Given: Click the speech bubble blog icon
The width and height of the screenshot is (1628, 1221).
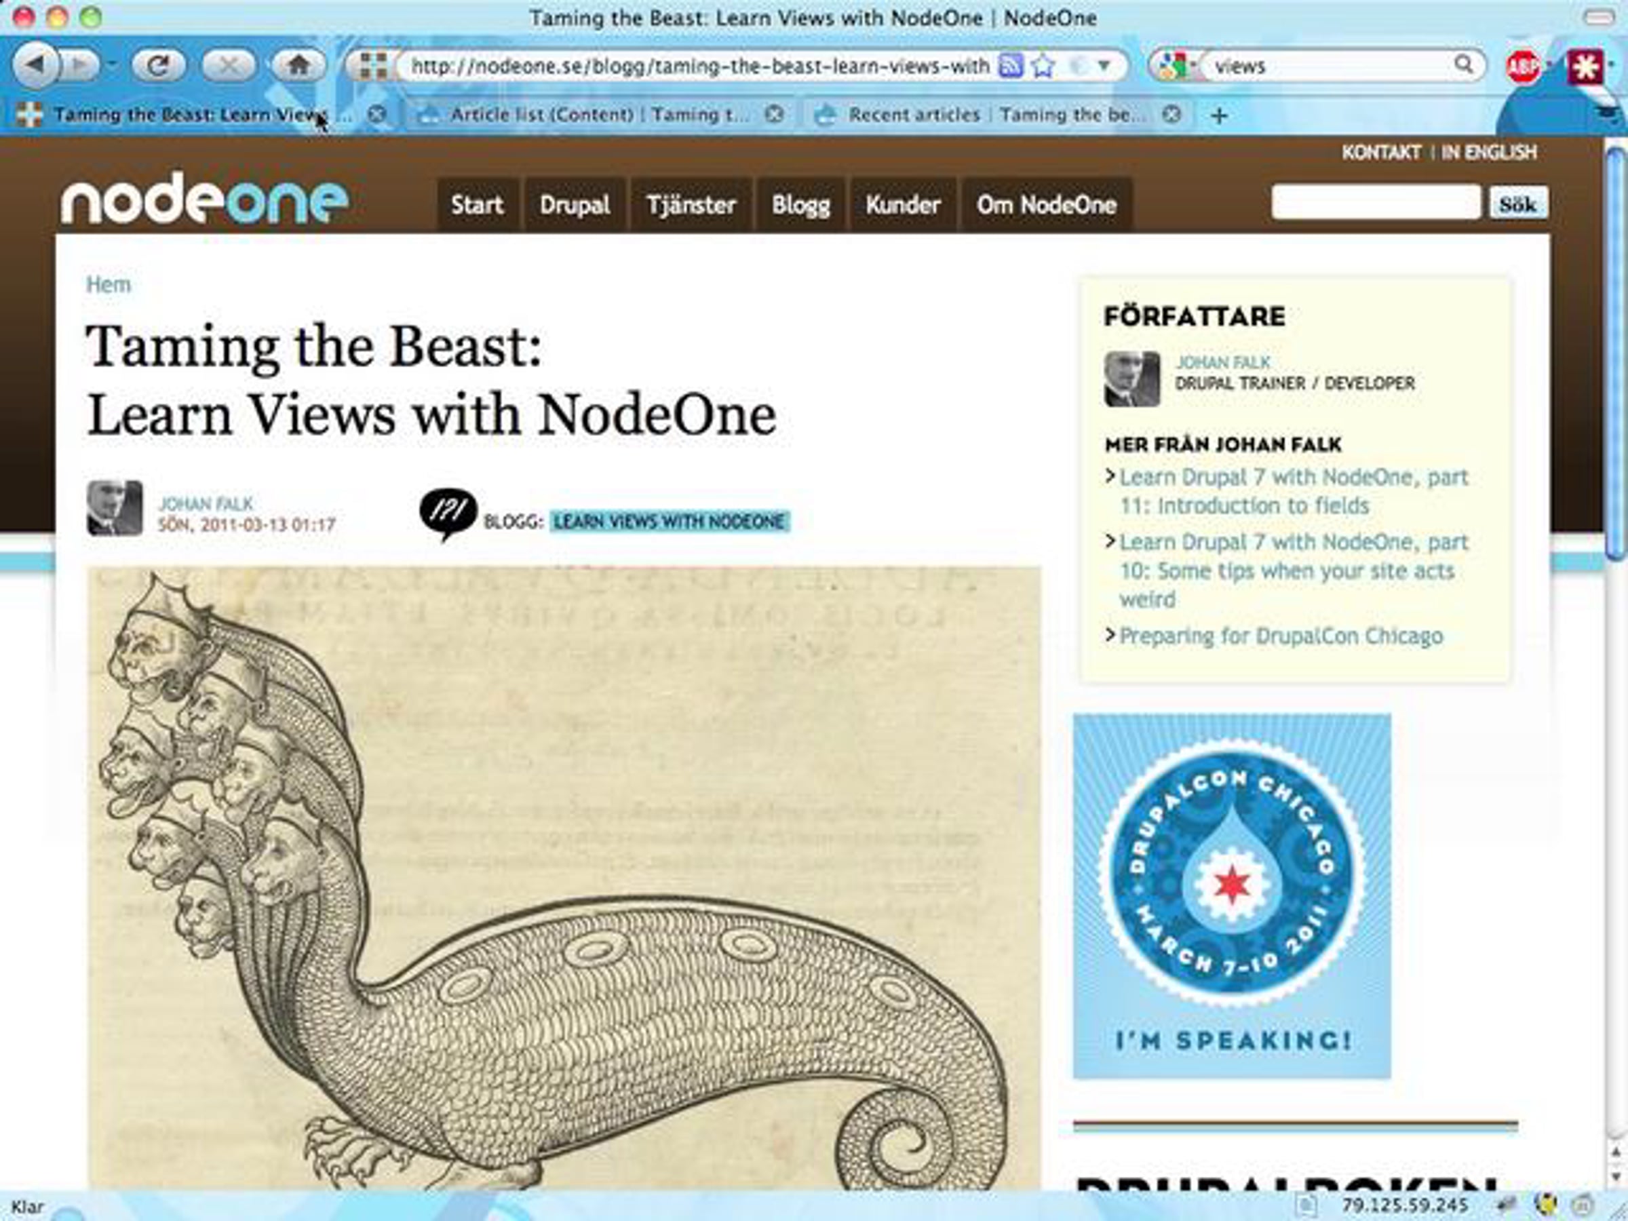Looking at the screenshot, I should point(448,514).
